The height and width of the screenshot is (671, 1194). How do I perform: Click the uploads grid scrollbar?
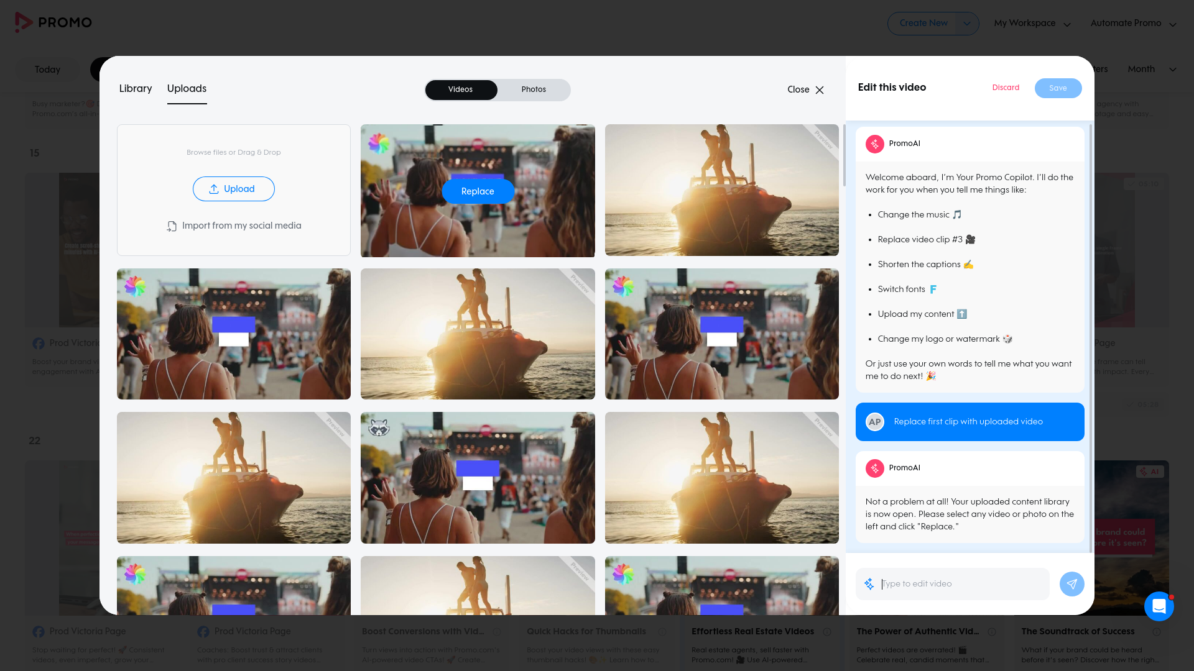coord(844,155)
